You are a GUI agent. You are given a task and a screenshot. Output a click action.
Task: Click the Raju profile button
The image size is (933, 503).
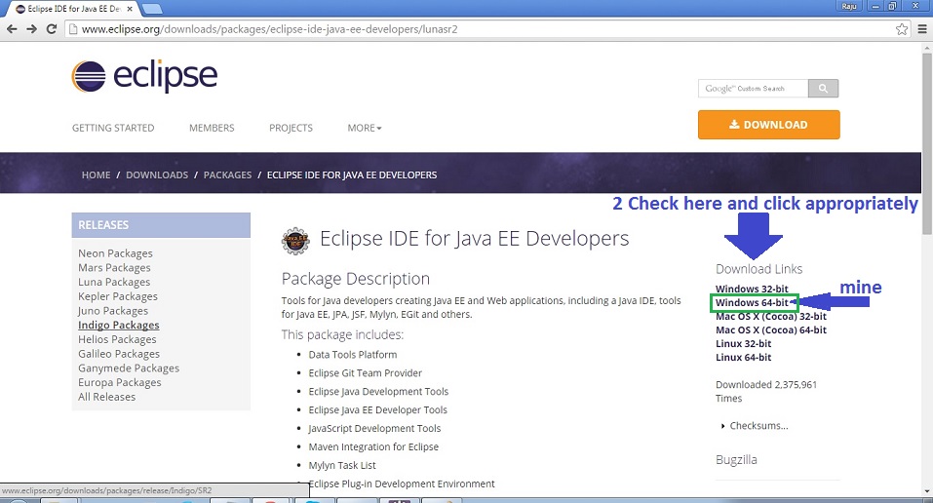click(849, 6)
